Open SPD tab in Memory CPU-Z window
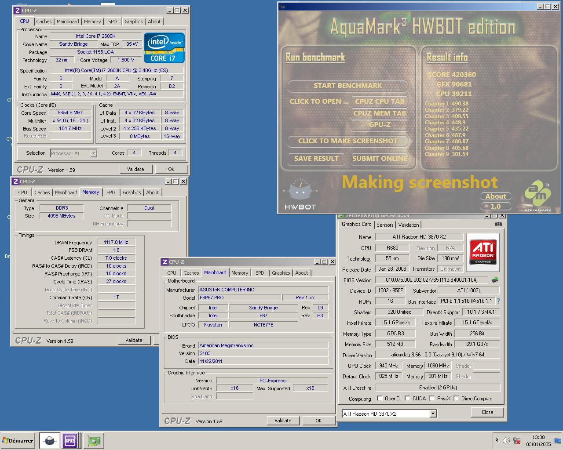 111,192
